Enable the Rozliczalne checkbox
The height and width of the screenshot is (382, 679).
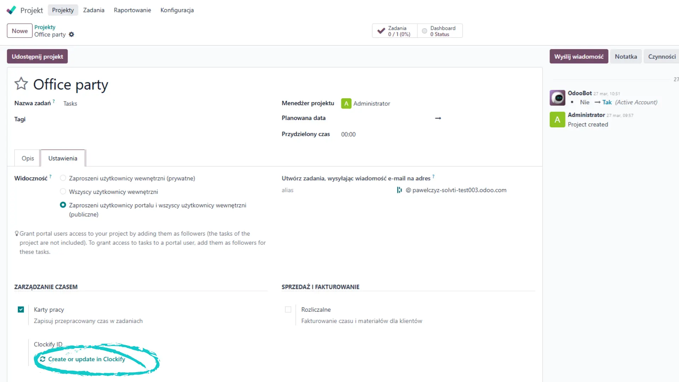click(x=288, y=309)
